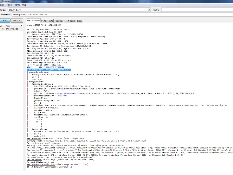The height and width of the screenshot is (175, 233).
Task: Click the IP ID Sequence Generation line
Action: click(x=49, y=167)
